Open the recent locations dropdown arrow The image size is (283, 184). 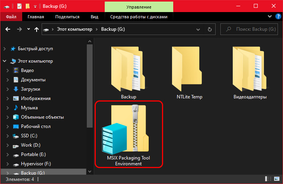28,29
